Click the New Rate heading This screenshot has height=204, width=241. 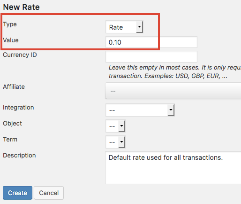click(22, 7)
